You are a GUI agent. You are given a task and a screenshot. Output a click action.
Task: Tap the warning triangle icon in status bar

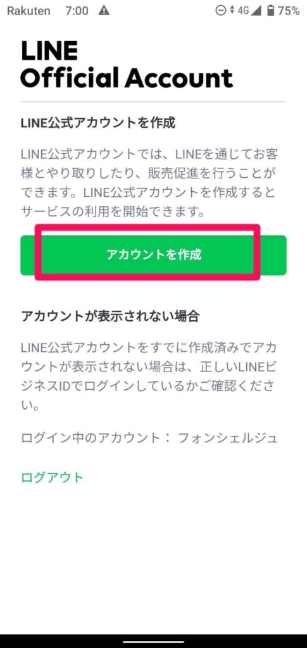pyautogui.click(x=104, y=11)
